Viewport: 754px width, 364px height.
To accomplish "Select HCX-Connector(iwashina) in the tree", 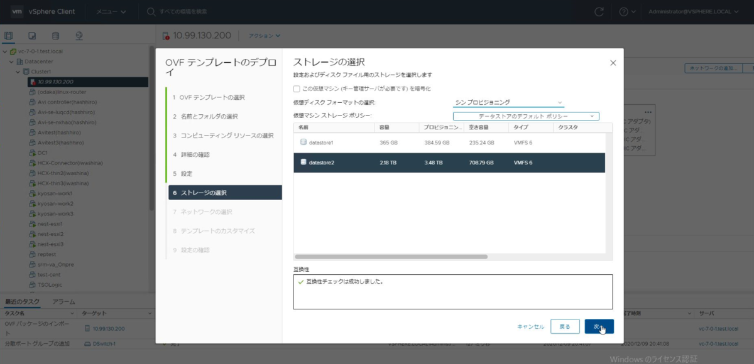I will (70, 163).
